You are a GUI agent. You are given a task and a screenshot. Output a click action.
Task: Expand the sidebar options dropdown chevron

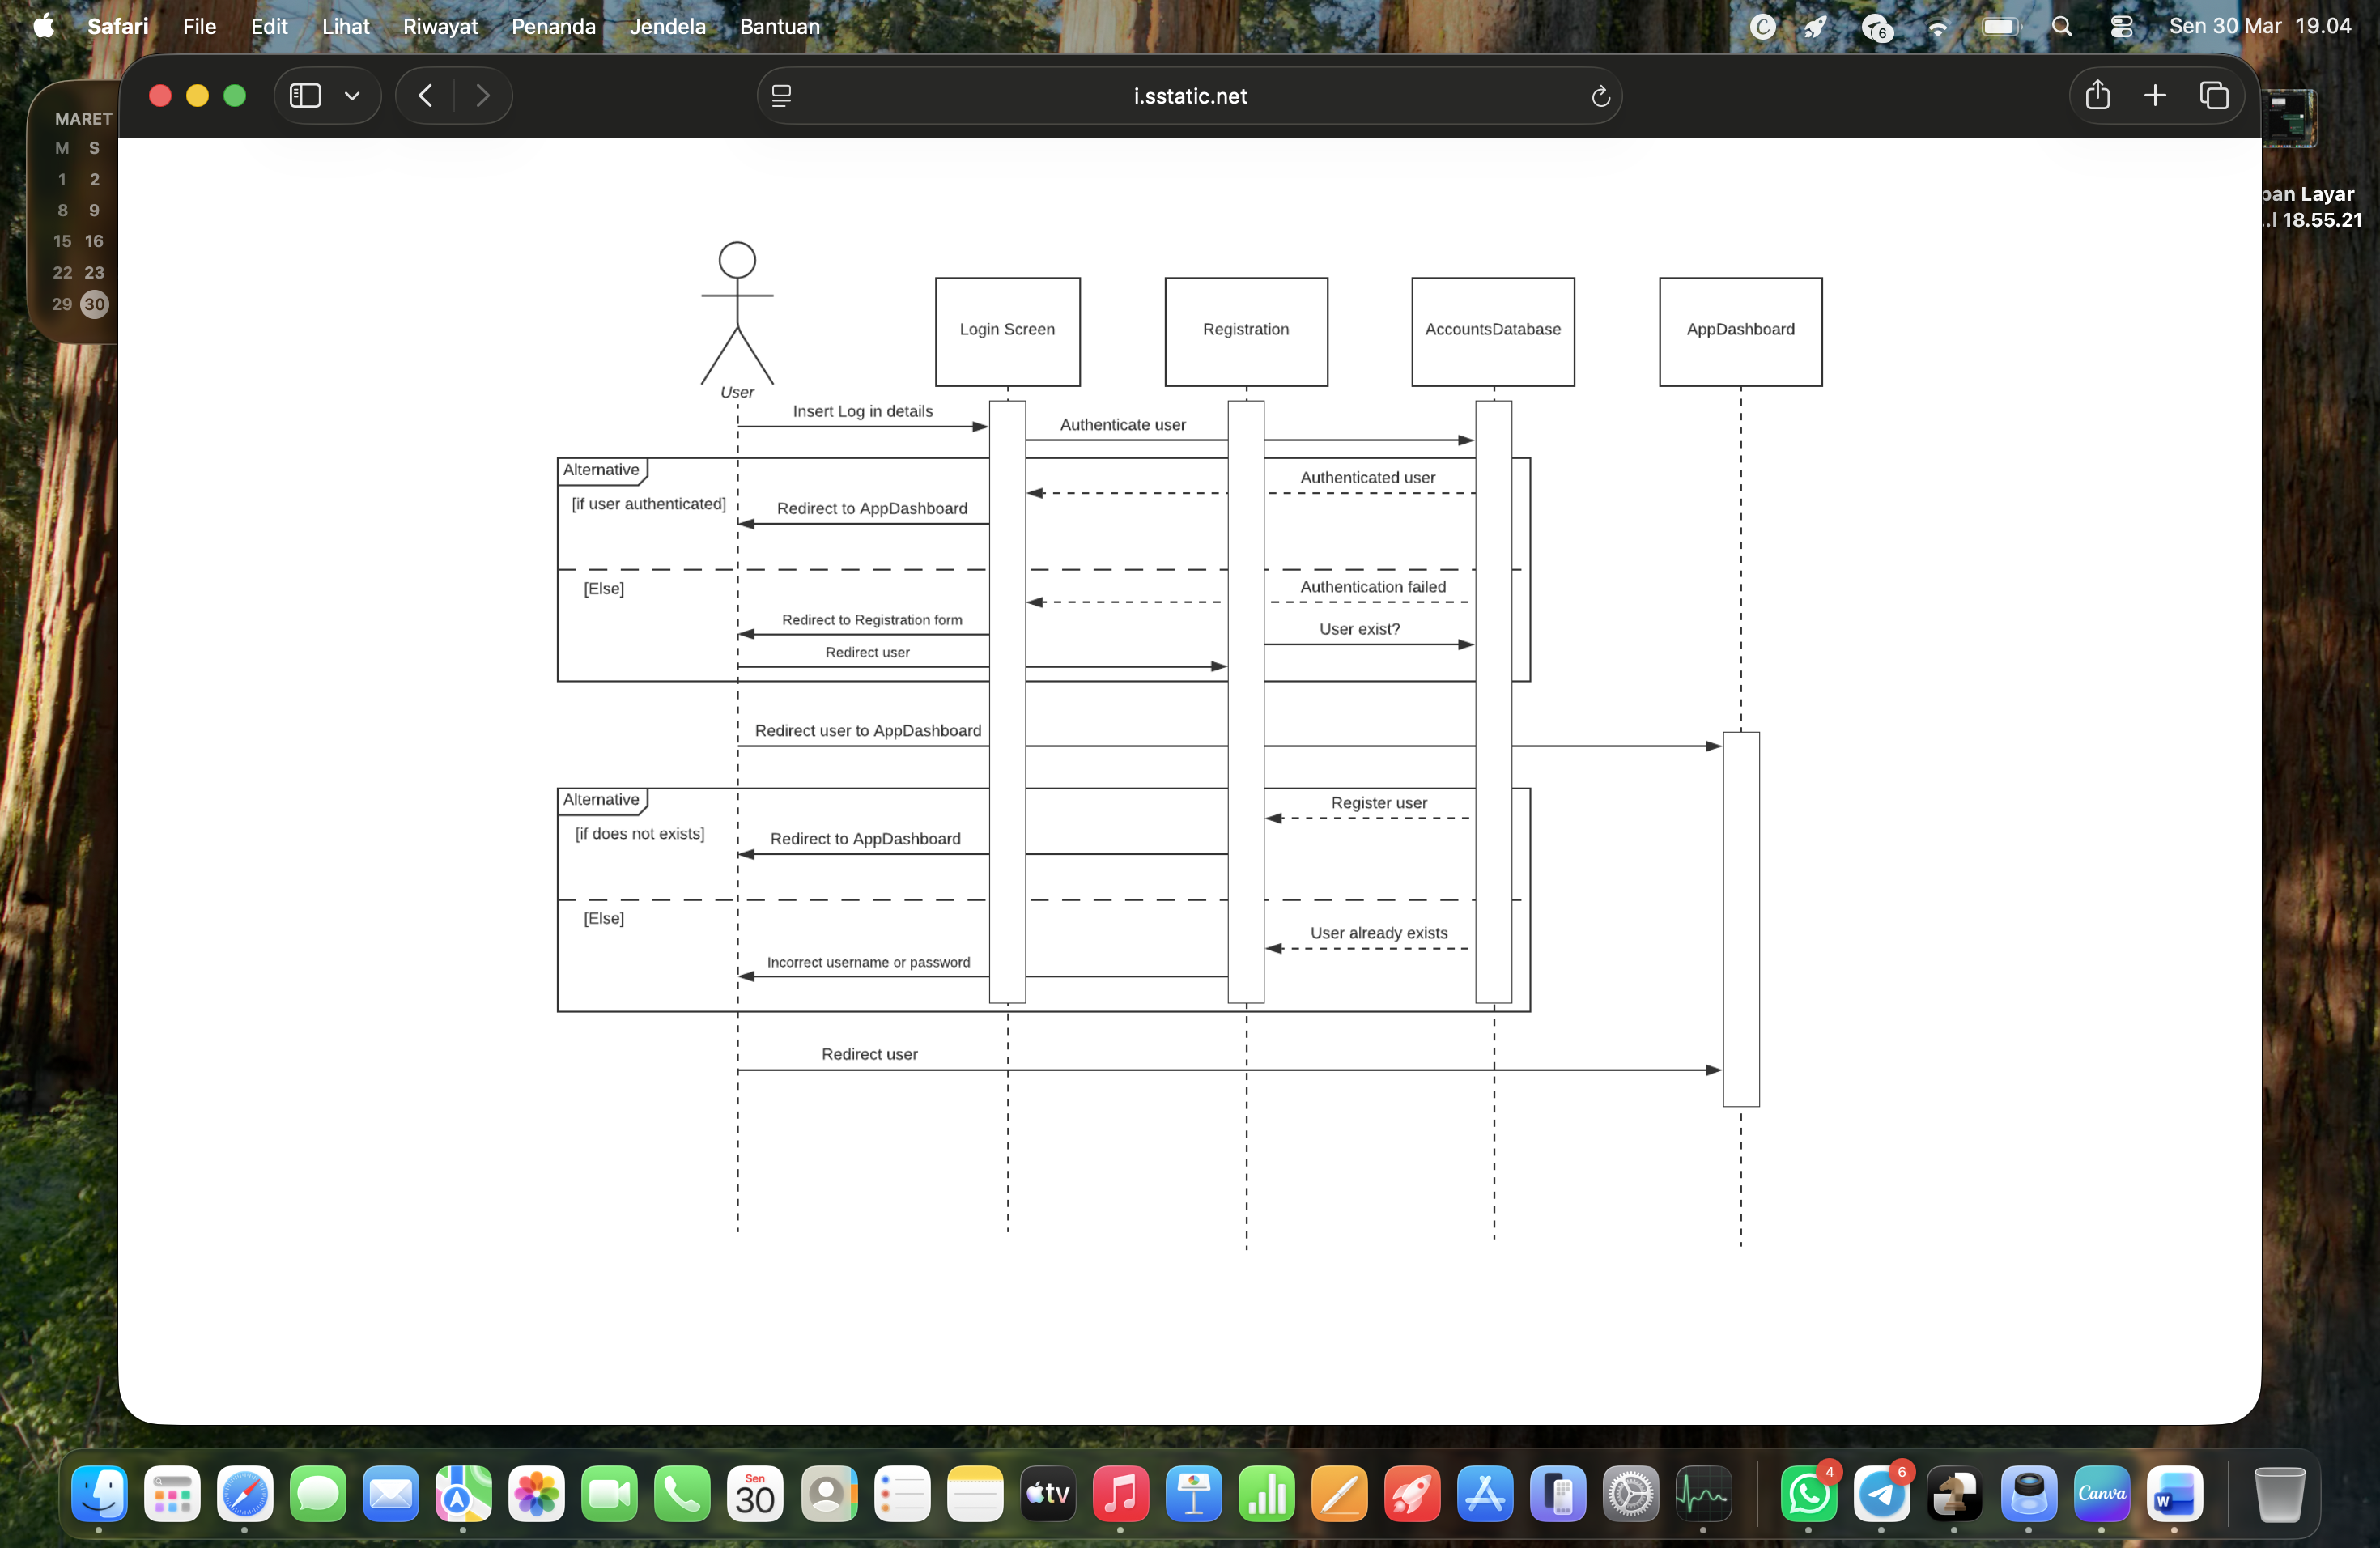(x=352, y=96)
